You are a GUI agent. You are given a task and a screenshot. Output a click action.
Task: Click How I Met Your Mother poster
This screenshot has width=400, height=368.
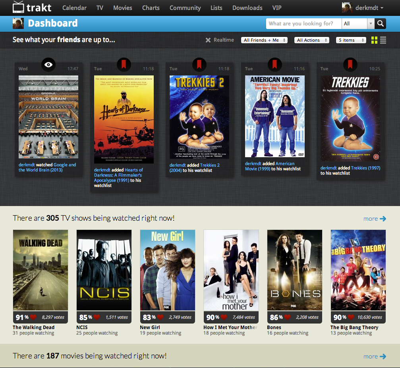click(231, 270)
